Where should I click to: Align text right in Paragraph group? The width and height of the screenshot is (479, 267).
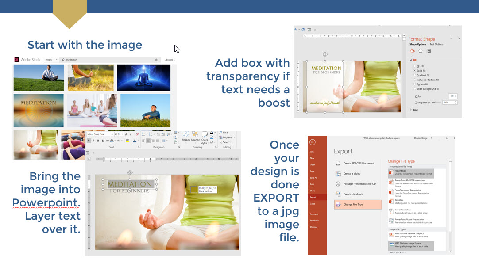pos(153,141)
